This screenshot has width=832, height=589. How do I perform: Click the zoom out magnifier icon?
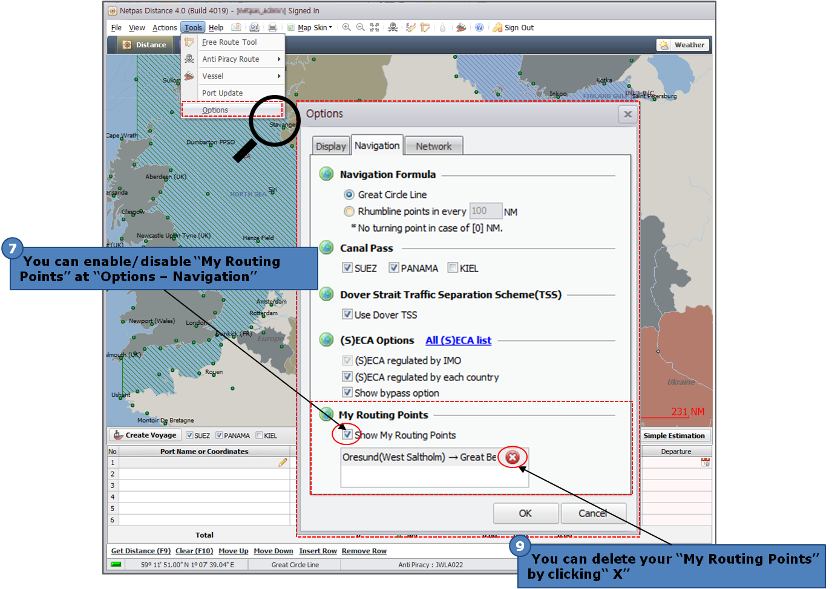361,27
